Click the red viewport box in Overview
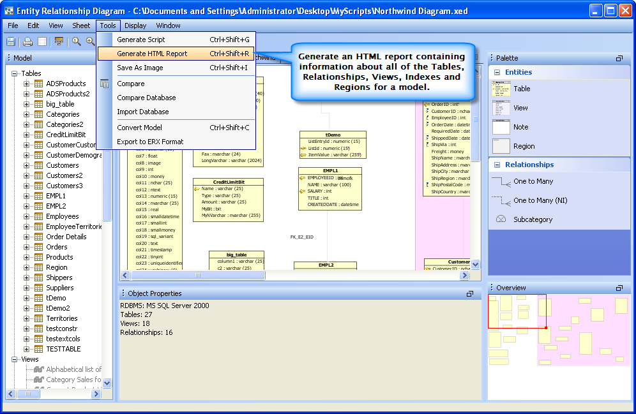The height and width of the screenshot is (414, 636). point(517,311)
